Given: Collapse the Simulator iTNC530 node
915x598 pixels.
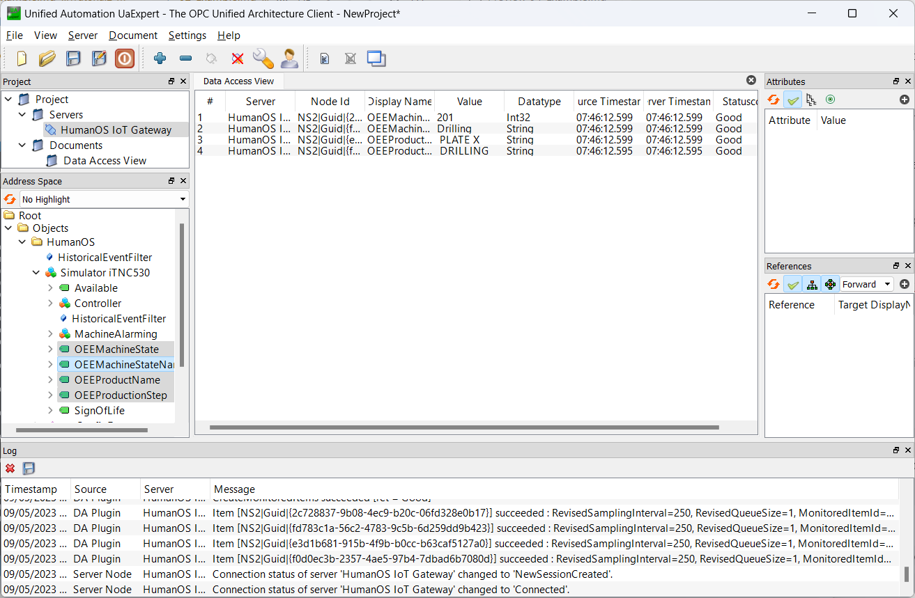Looking at the screenshot, I should pyautogui.click(x=36, y=273).
